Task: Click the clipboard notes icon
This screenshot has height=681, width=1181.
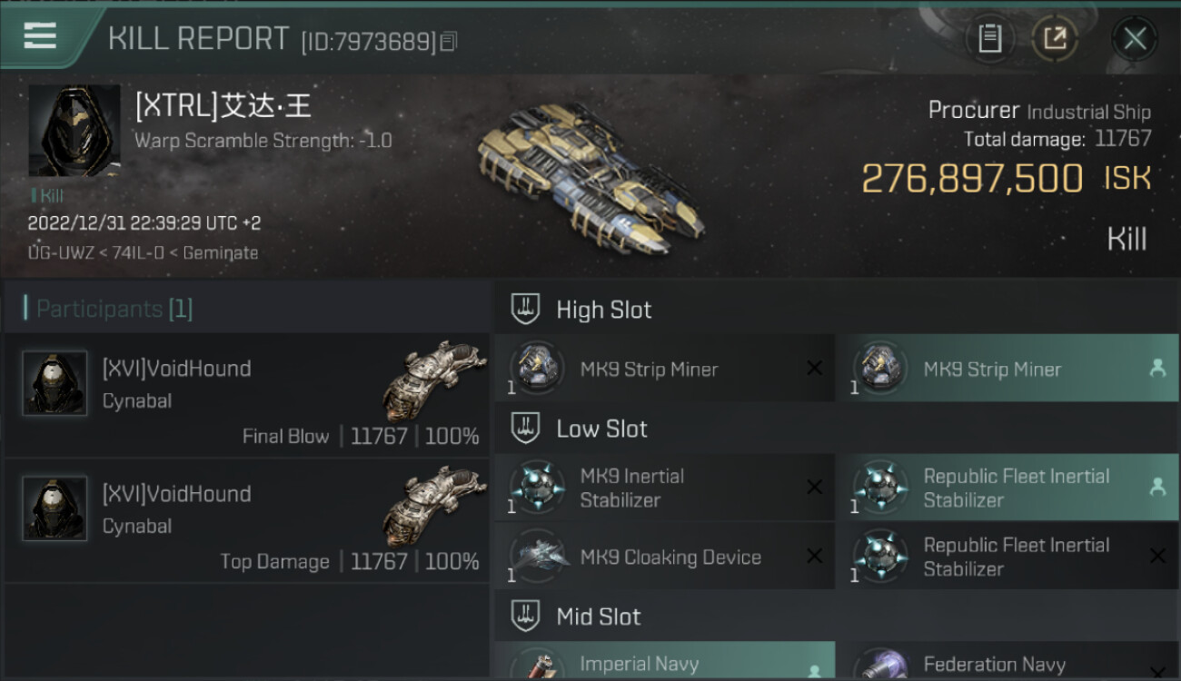Action: [x=989, y=38]
